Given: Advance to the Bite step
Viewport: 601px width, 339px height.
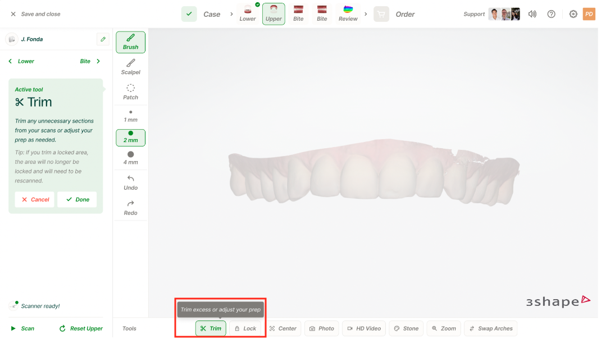Looking at the screenshot, I should click(x=90, y=61).
